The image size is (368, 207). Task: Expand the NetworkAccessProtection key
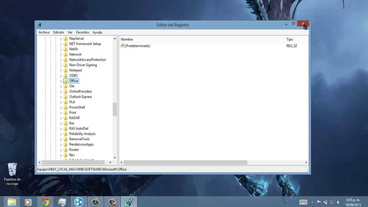(61, 60)
